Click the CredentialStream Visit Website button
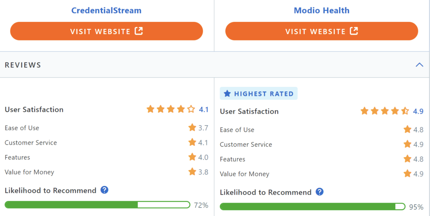Image resolution: width=430 pixels, height=216 pixels. pos(107,31)
